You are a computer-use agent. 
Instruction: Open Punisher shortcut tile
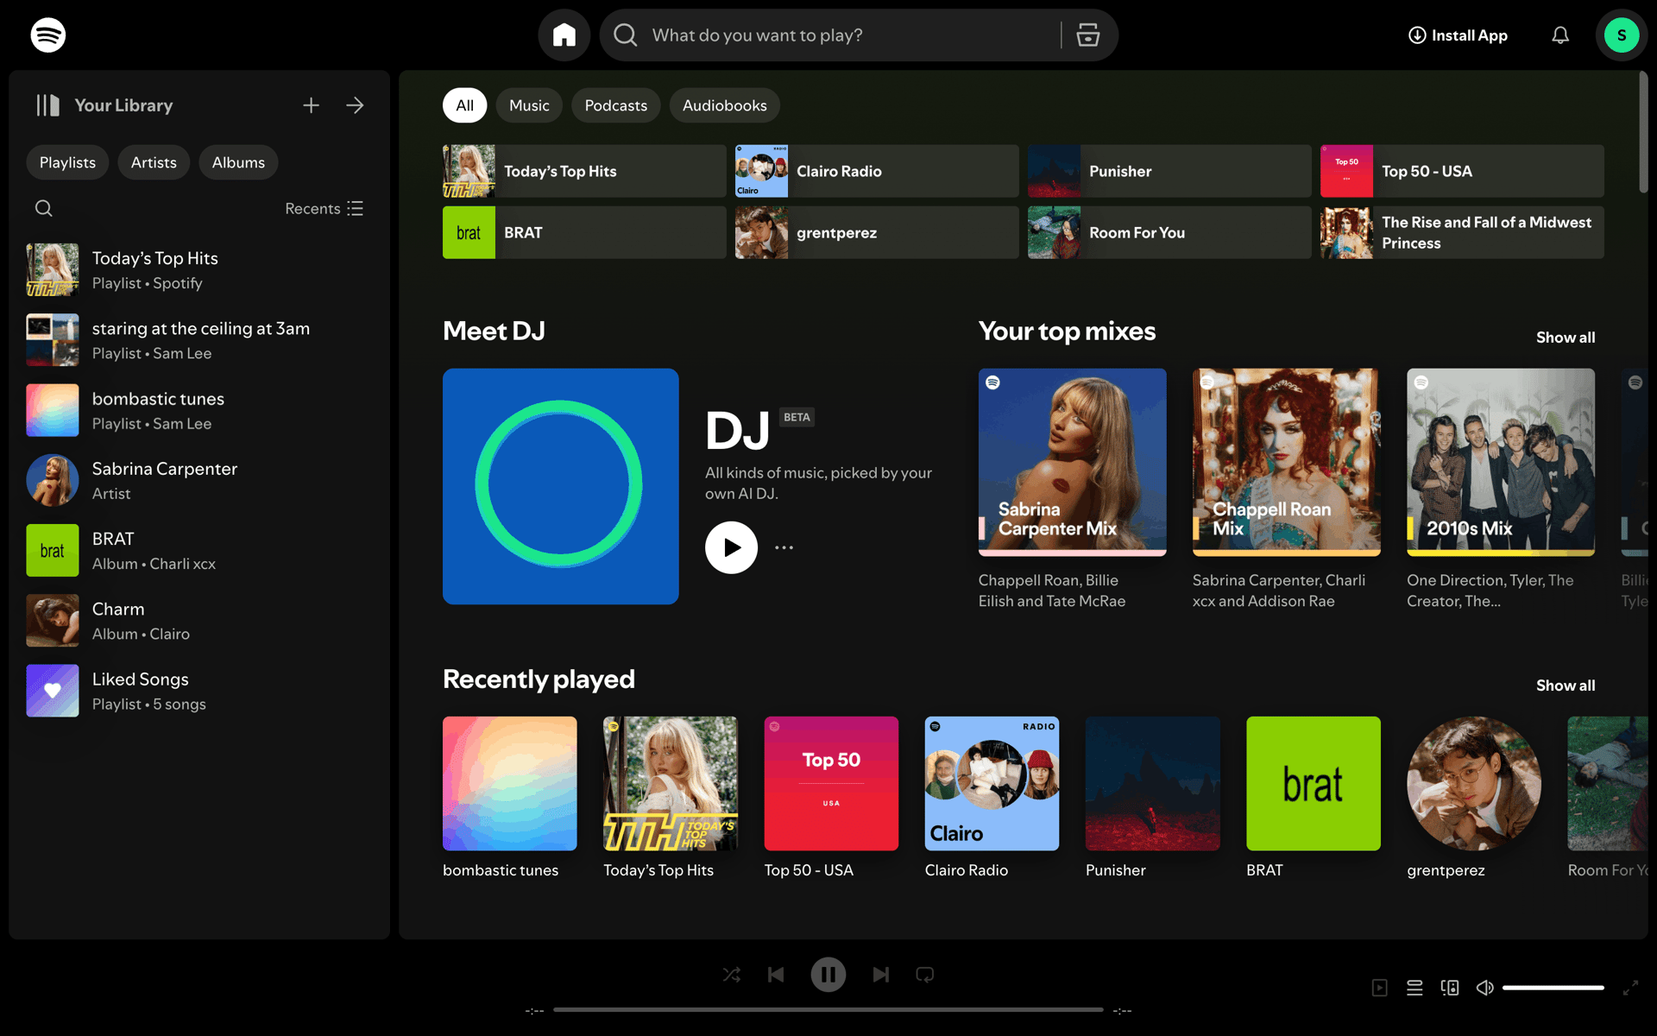pyautogui.click(x=1169, y=171)
